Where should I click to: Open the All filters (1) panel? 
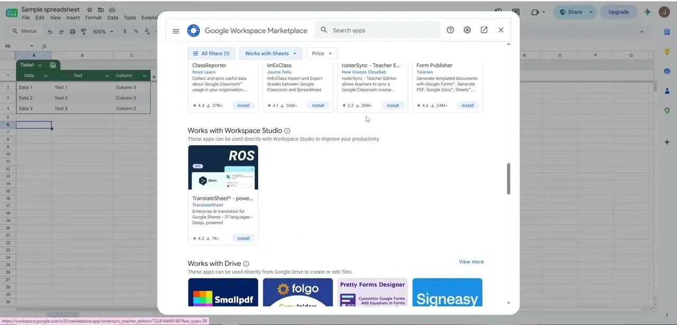[x=212, y=53]
